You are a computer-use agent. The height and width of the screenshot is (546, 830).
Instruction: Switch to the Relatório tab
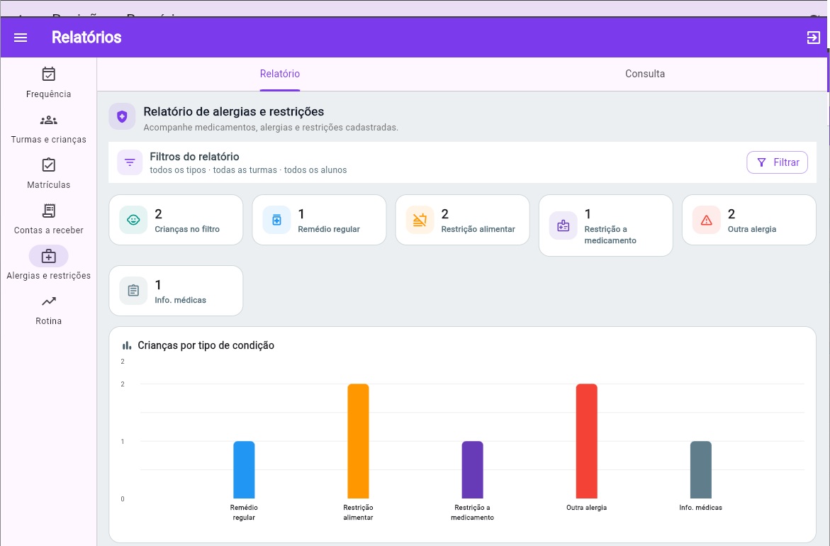point(279,74)
